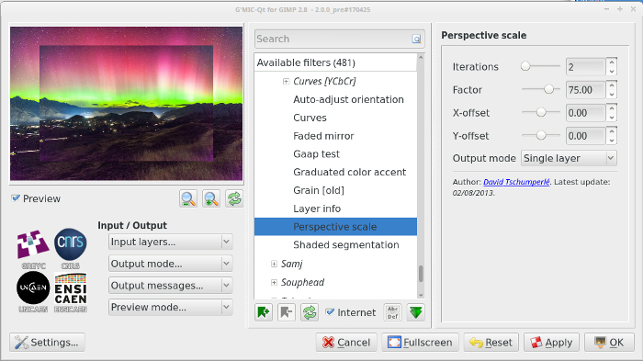Click the Iterations value field
The image size is (643, 361).
pos(585,67)
